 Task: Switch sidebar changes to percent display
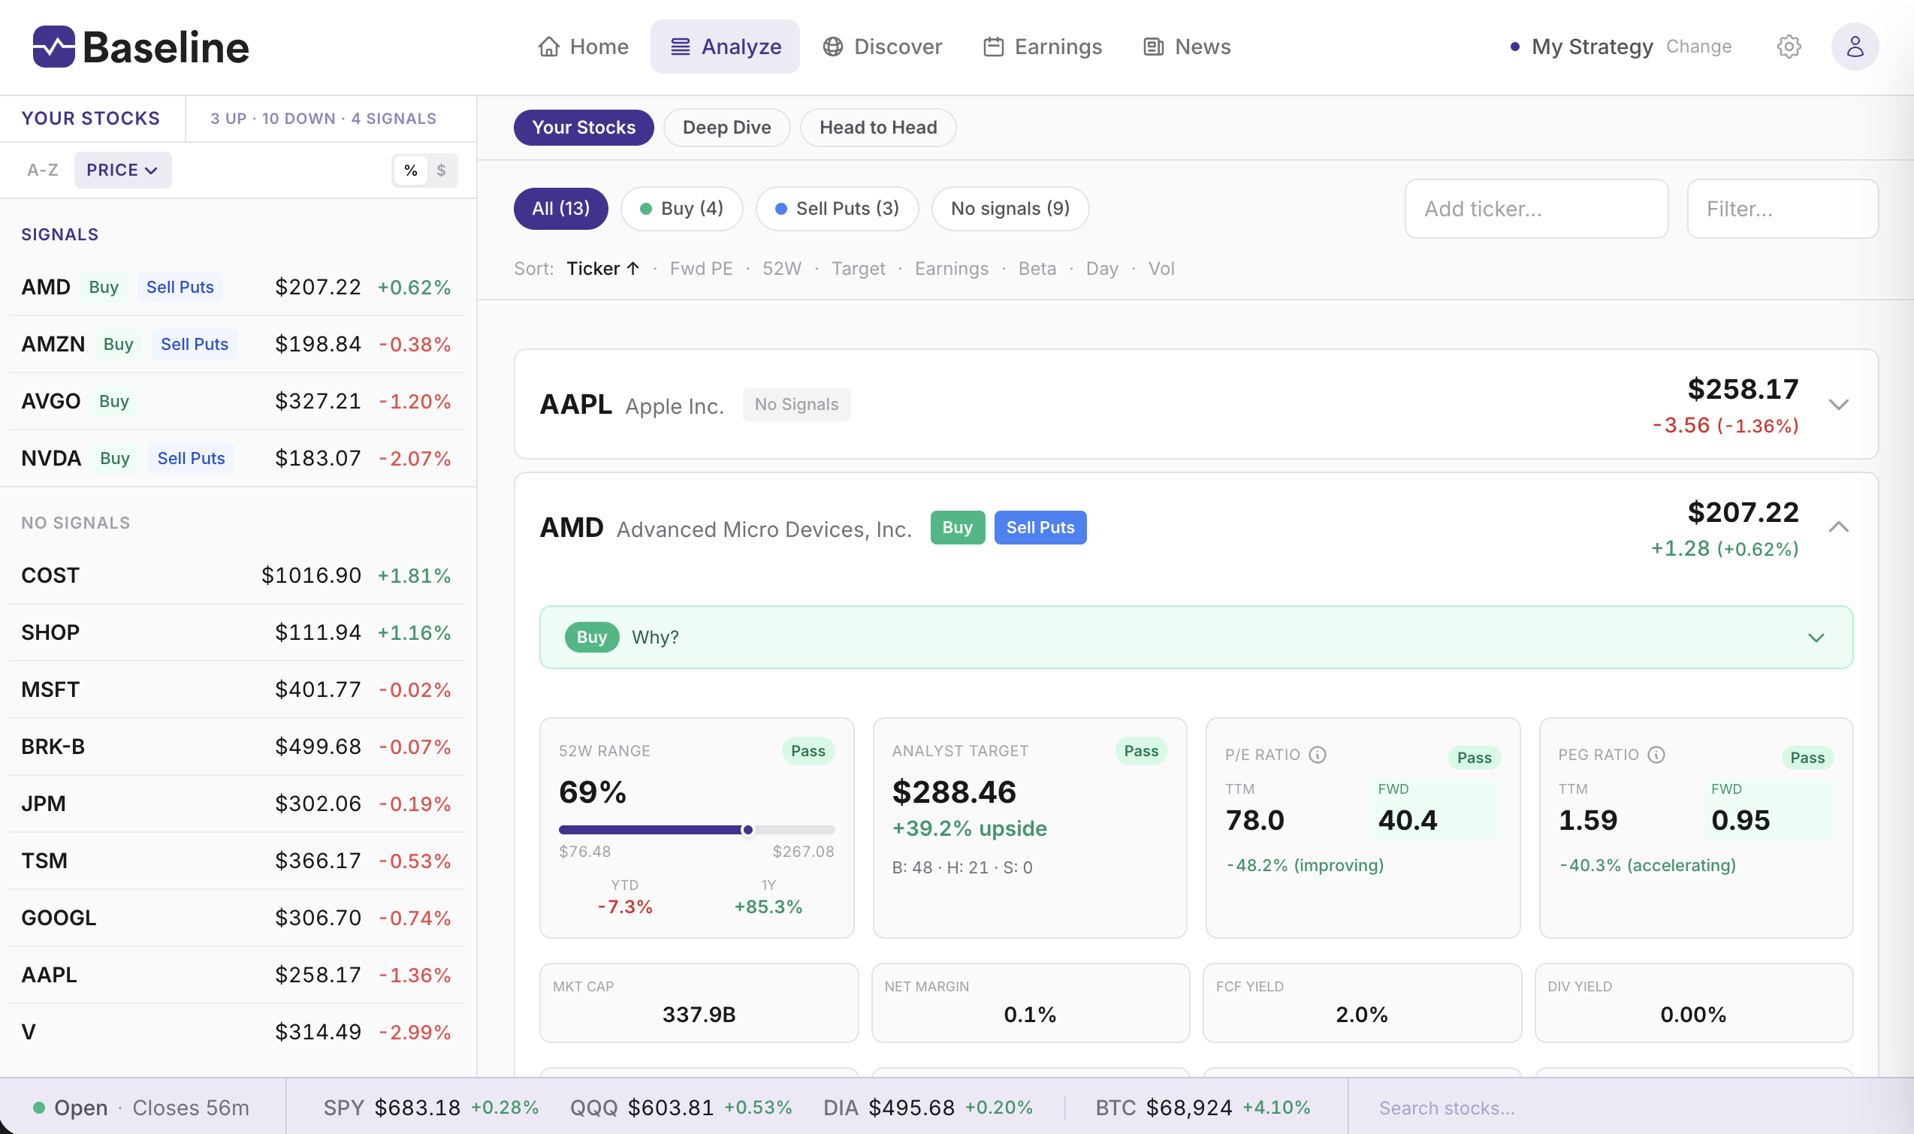[410, 170]
